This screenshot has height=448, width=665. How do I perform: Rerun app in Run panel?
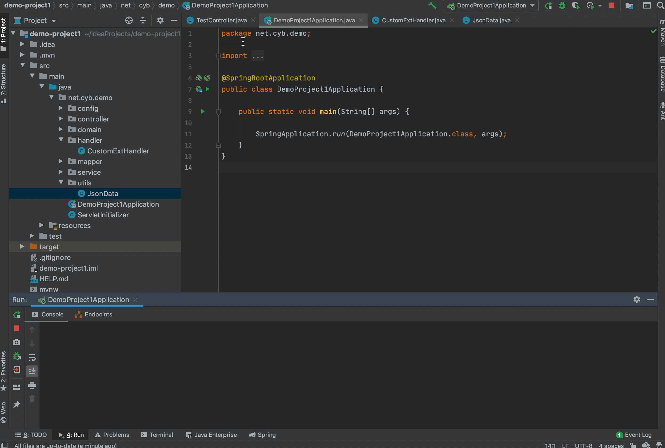point(17,315)
